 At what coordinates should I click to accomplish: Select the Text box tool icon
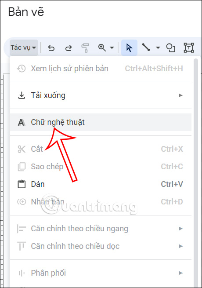coord(189,48)
